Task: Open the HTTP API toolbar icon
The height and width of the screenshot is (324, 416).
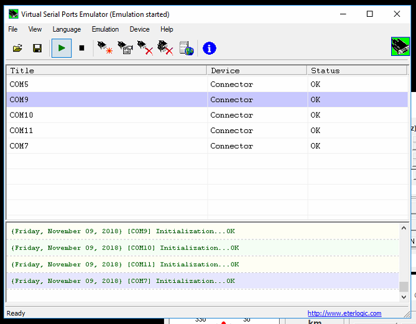Action: click(x=187, y=48)
